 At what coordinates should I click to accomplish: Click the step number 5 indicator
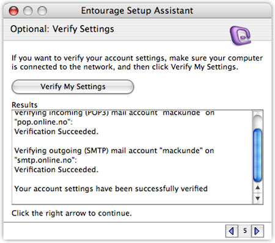click(x=245, y=231)
